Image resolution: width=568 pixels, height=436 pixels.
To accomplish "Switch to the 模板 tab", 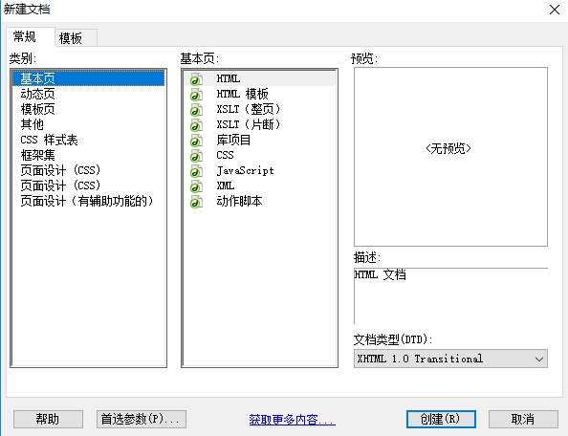I will click(72, 38).
